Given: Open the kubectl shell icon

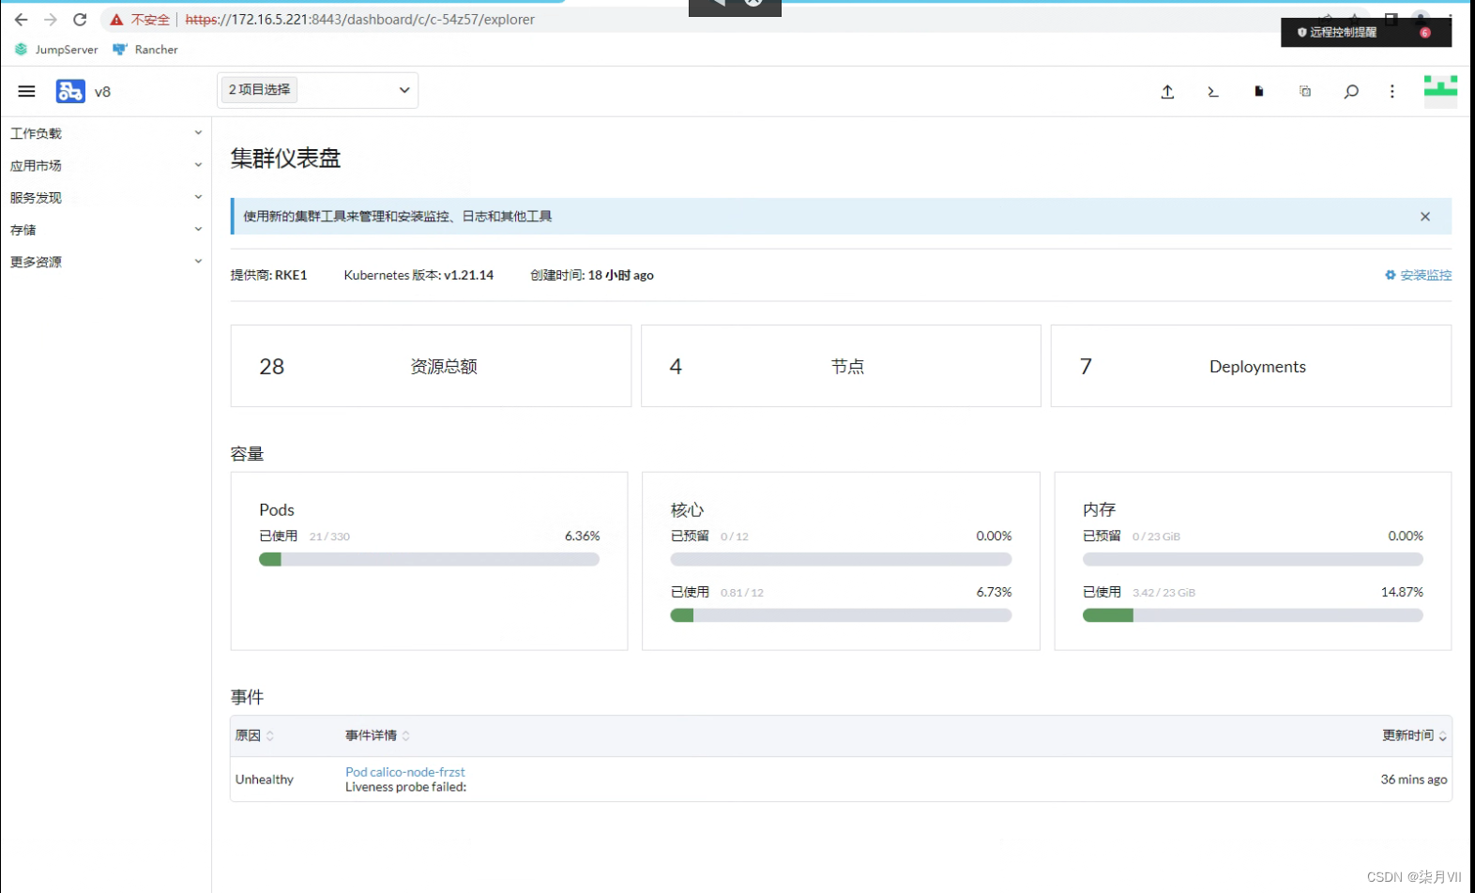Looking at the screenshot, I should point(1213,91).
